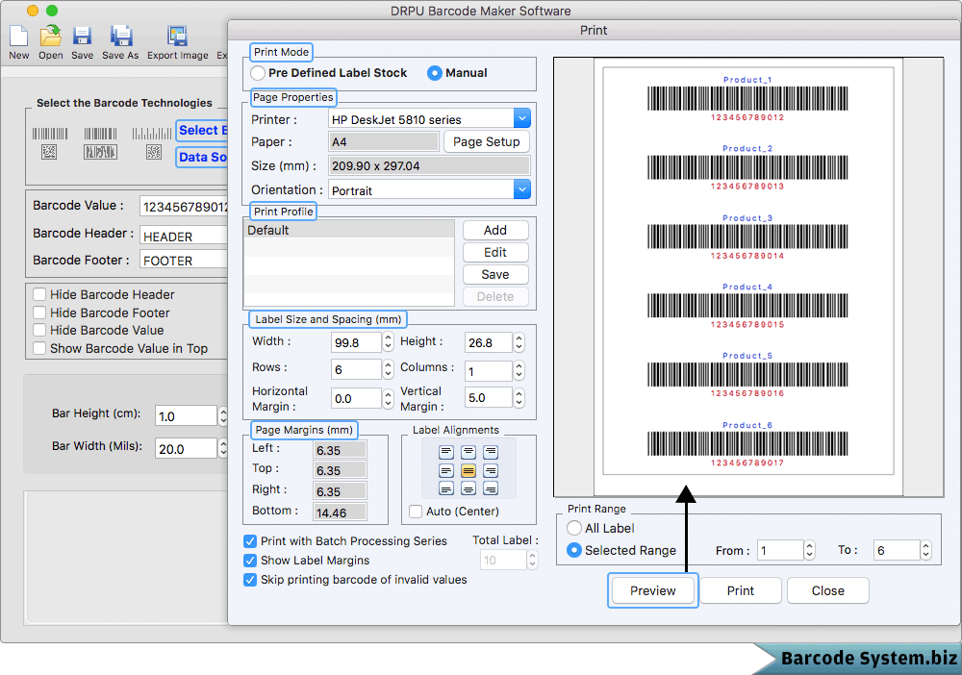The image size is (962, 675).
Task: Click the Barcode Header input field
Action: (184, 236)
